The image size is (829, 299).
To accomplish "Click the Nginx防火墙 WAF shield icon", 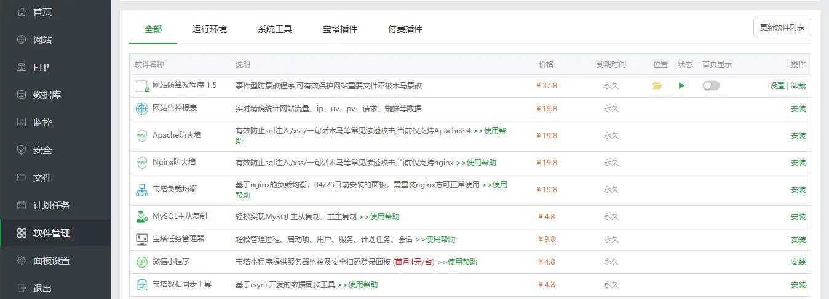I will tap(142, 163).
